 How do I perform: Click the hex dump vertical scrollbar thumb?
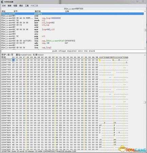(x=145, y=102)
